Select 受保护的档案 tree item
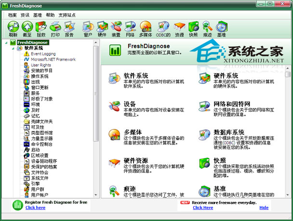293x221 pixels. 44,167
